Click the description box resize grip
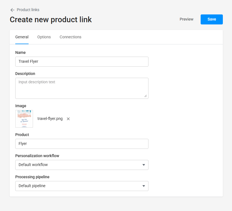The width and height of the screenshot is (232, 211). tap(145, 96)
